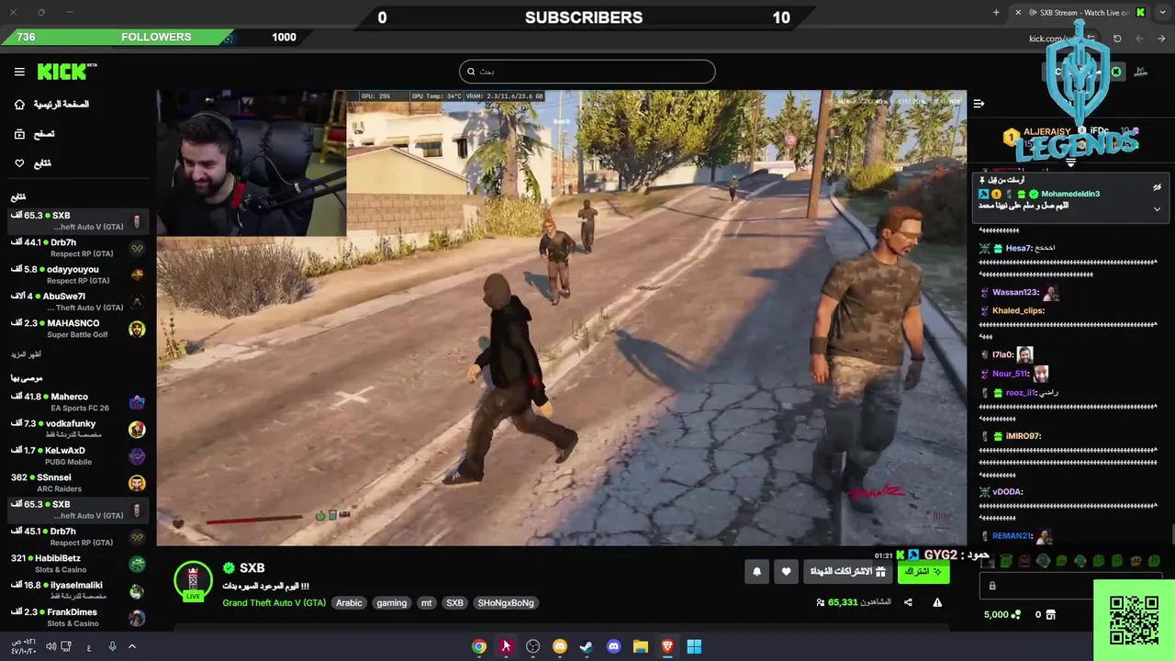Open Brave browser from the taskbar
This screenshot has height=661, width=1175.
tap(667, 646)
